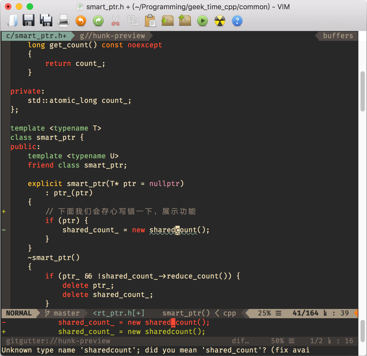Cut selection with the scissors icon
Viewport: 367px width, 356px height.
(x=115, y=21)
